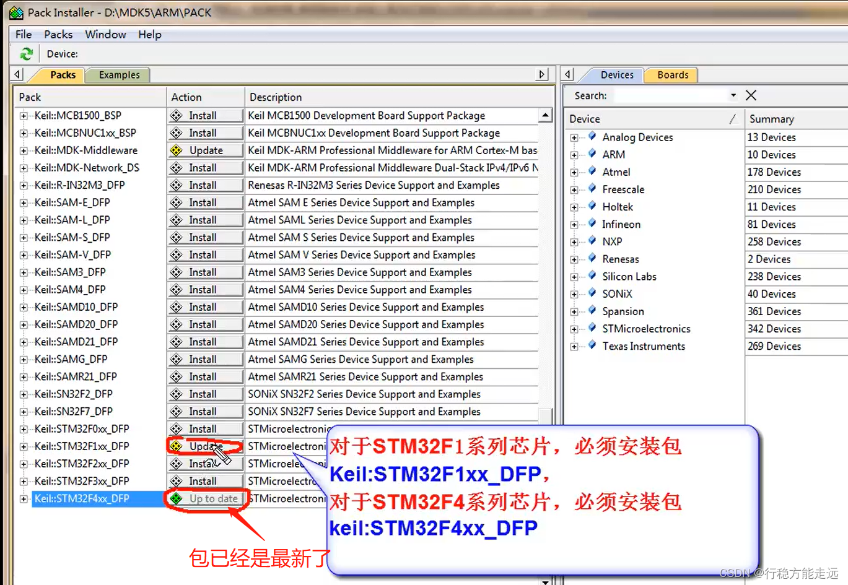Screen dimensions: 848x585
Task: Click the SONiX vendor icon
Action: [x=592, y=293]
